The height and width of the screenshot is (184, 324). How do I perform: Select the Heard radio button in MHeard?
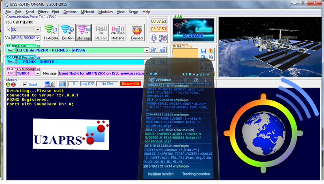click(201, 68)
